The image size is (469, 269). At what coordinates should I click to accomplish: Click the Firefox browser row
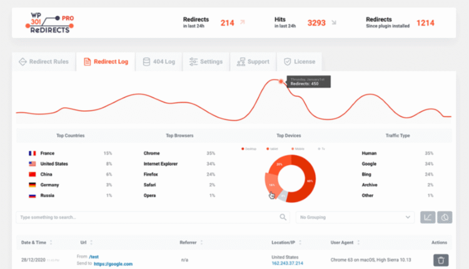pyautogui.click(x=179, y=174)
